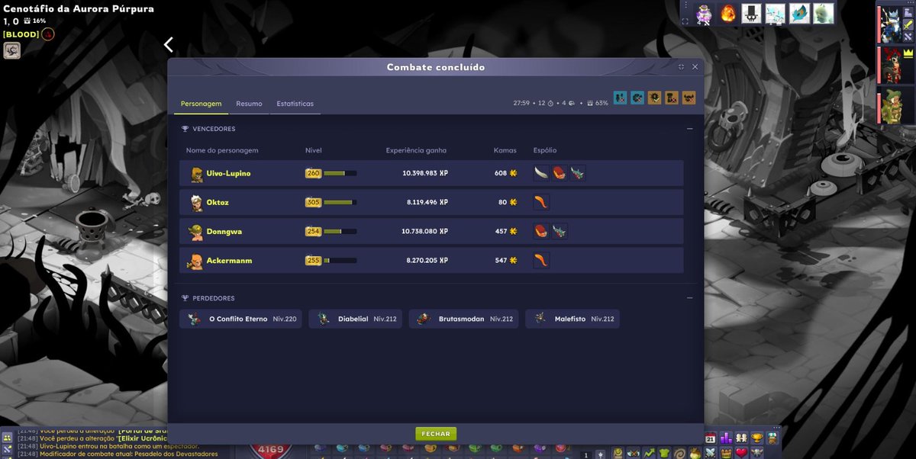Viewport: 916px width, 459px height.
Task: Click the Diabelial loser entry
Action: tap(356, 319)
